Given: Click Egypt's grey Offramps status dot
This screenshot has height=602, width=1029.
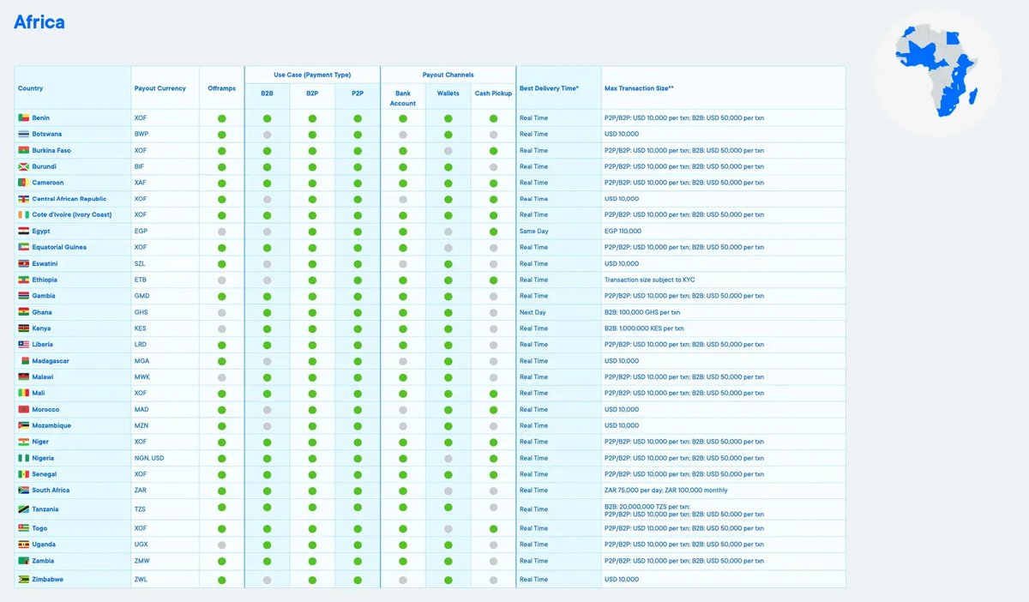Looking at the screenshot, I should click(x=222, y=232).
